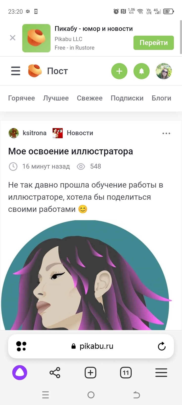This screenshot has width=182, height=405.
Task: Switch to the Свежее tab
Action: coord(90,98)
